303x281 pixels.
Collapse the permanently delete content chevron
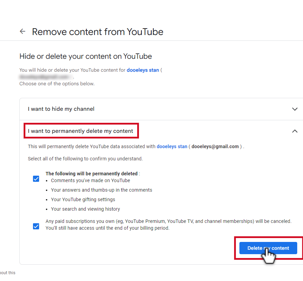point(294,131)
